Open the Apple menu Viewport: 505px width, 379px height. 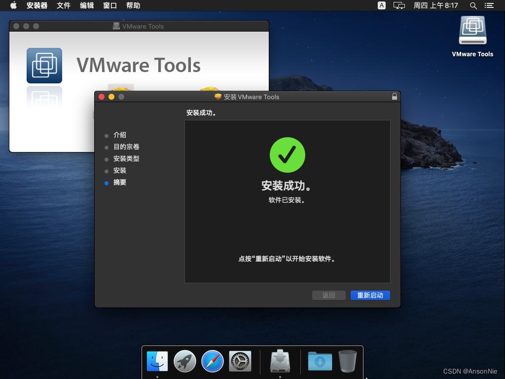pos(13,5)
